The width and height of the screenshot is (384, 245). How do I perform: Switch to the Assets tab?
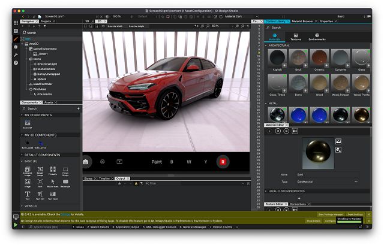[x=49, y=102]
